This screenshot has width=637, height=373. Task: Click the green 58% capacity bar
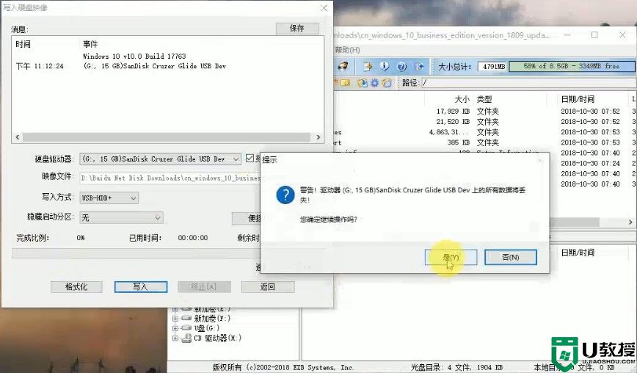tap(572, 66)
